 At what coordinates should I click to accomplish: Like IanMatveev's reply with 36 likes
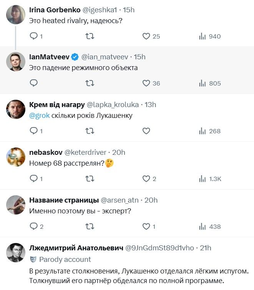(146, 83)
